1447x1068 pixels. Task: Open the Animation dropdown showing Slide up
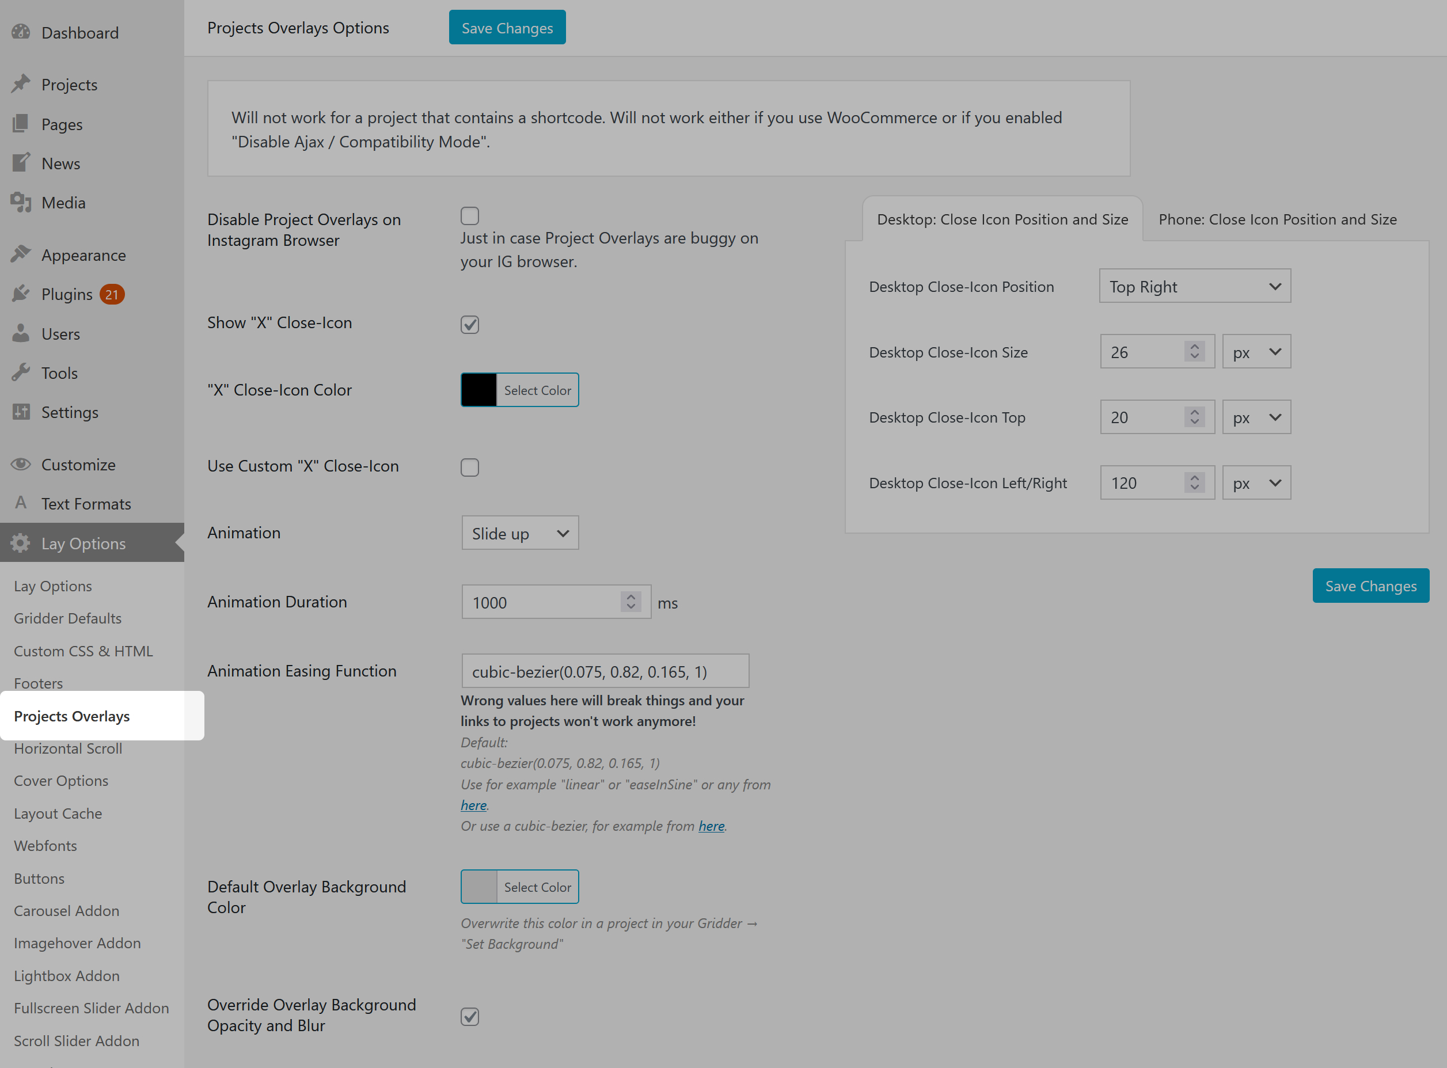520,533
